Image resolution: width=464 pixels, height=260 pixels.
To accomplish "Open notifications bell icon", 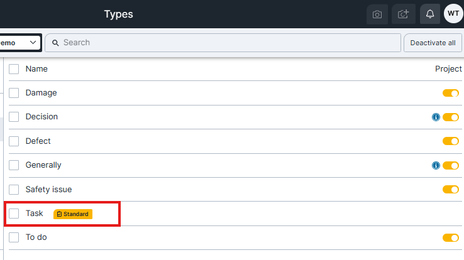I will [430, 14].
